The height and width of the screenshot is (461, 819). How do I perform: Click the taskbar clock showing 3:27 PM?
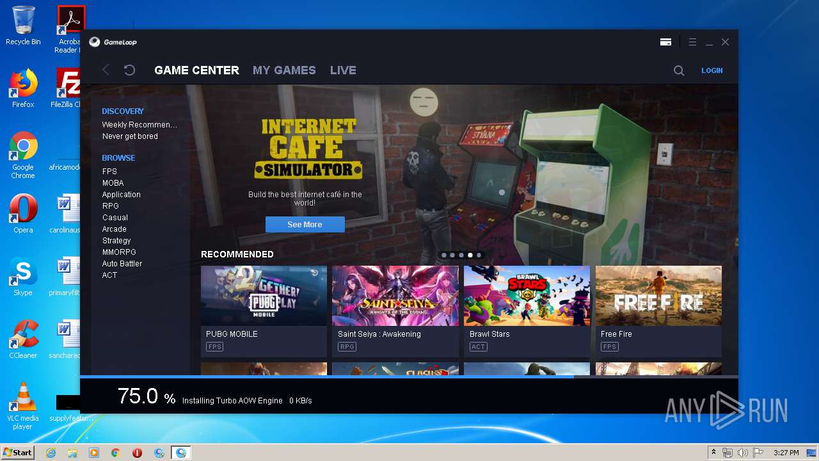(786, 453)
